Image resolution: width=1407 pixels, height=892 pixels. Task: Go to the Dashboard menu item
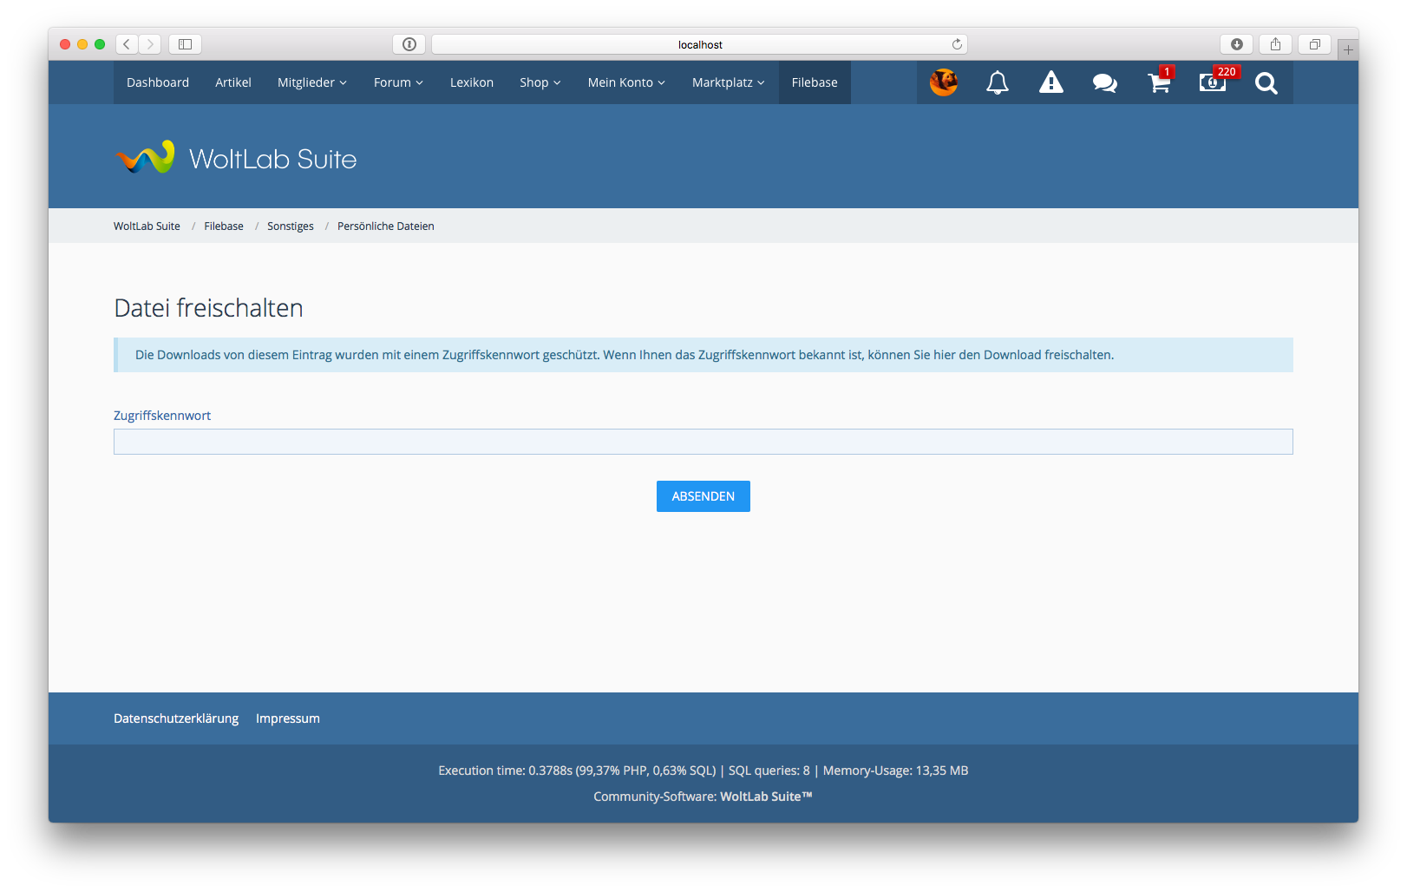click(x=158, y=82)
